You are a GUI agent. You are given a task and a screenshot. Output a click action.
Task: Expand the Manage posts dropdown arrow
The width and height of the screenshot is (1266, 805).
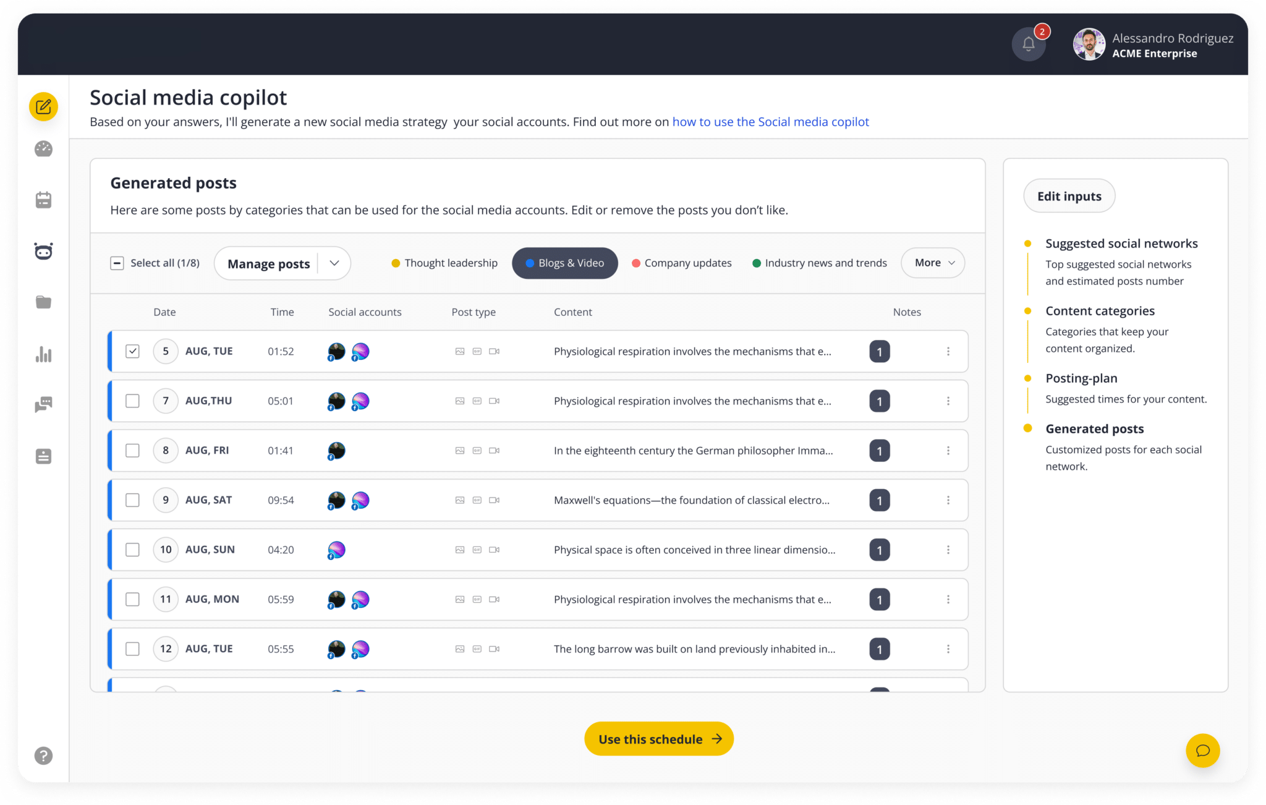click(x=334, y=263)
